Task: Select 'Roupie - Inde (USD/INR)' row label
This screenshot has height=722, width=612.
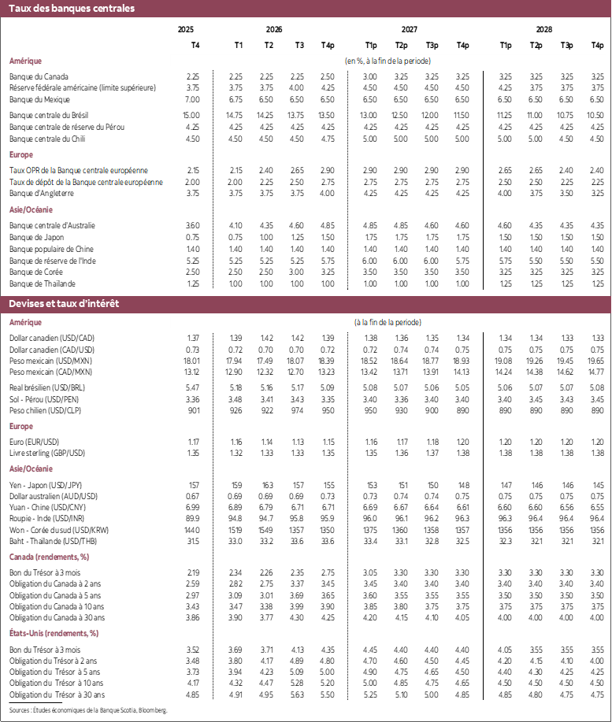Action: [46, 519]
